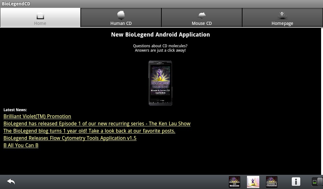Open the CD Molecules app icon

click(234, 182)
